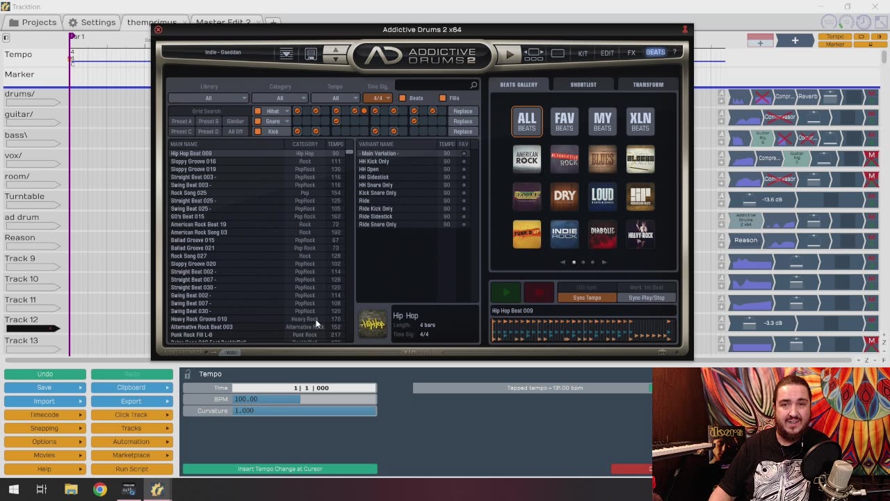Screen dimensions: 890x501
Task: Open the FX page
Action: [631, 53]
